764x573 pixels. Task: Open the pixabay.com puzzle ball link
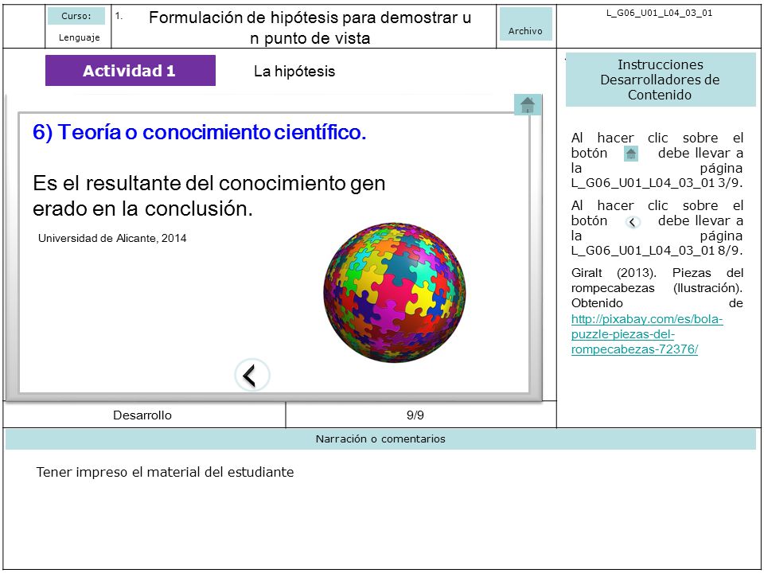646,334
